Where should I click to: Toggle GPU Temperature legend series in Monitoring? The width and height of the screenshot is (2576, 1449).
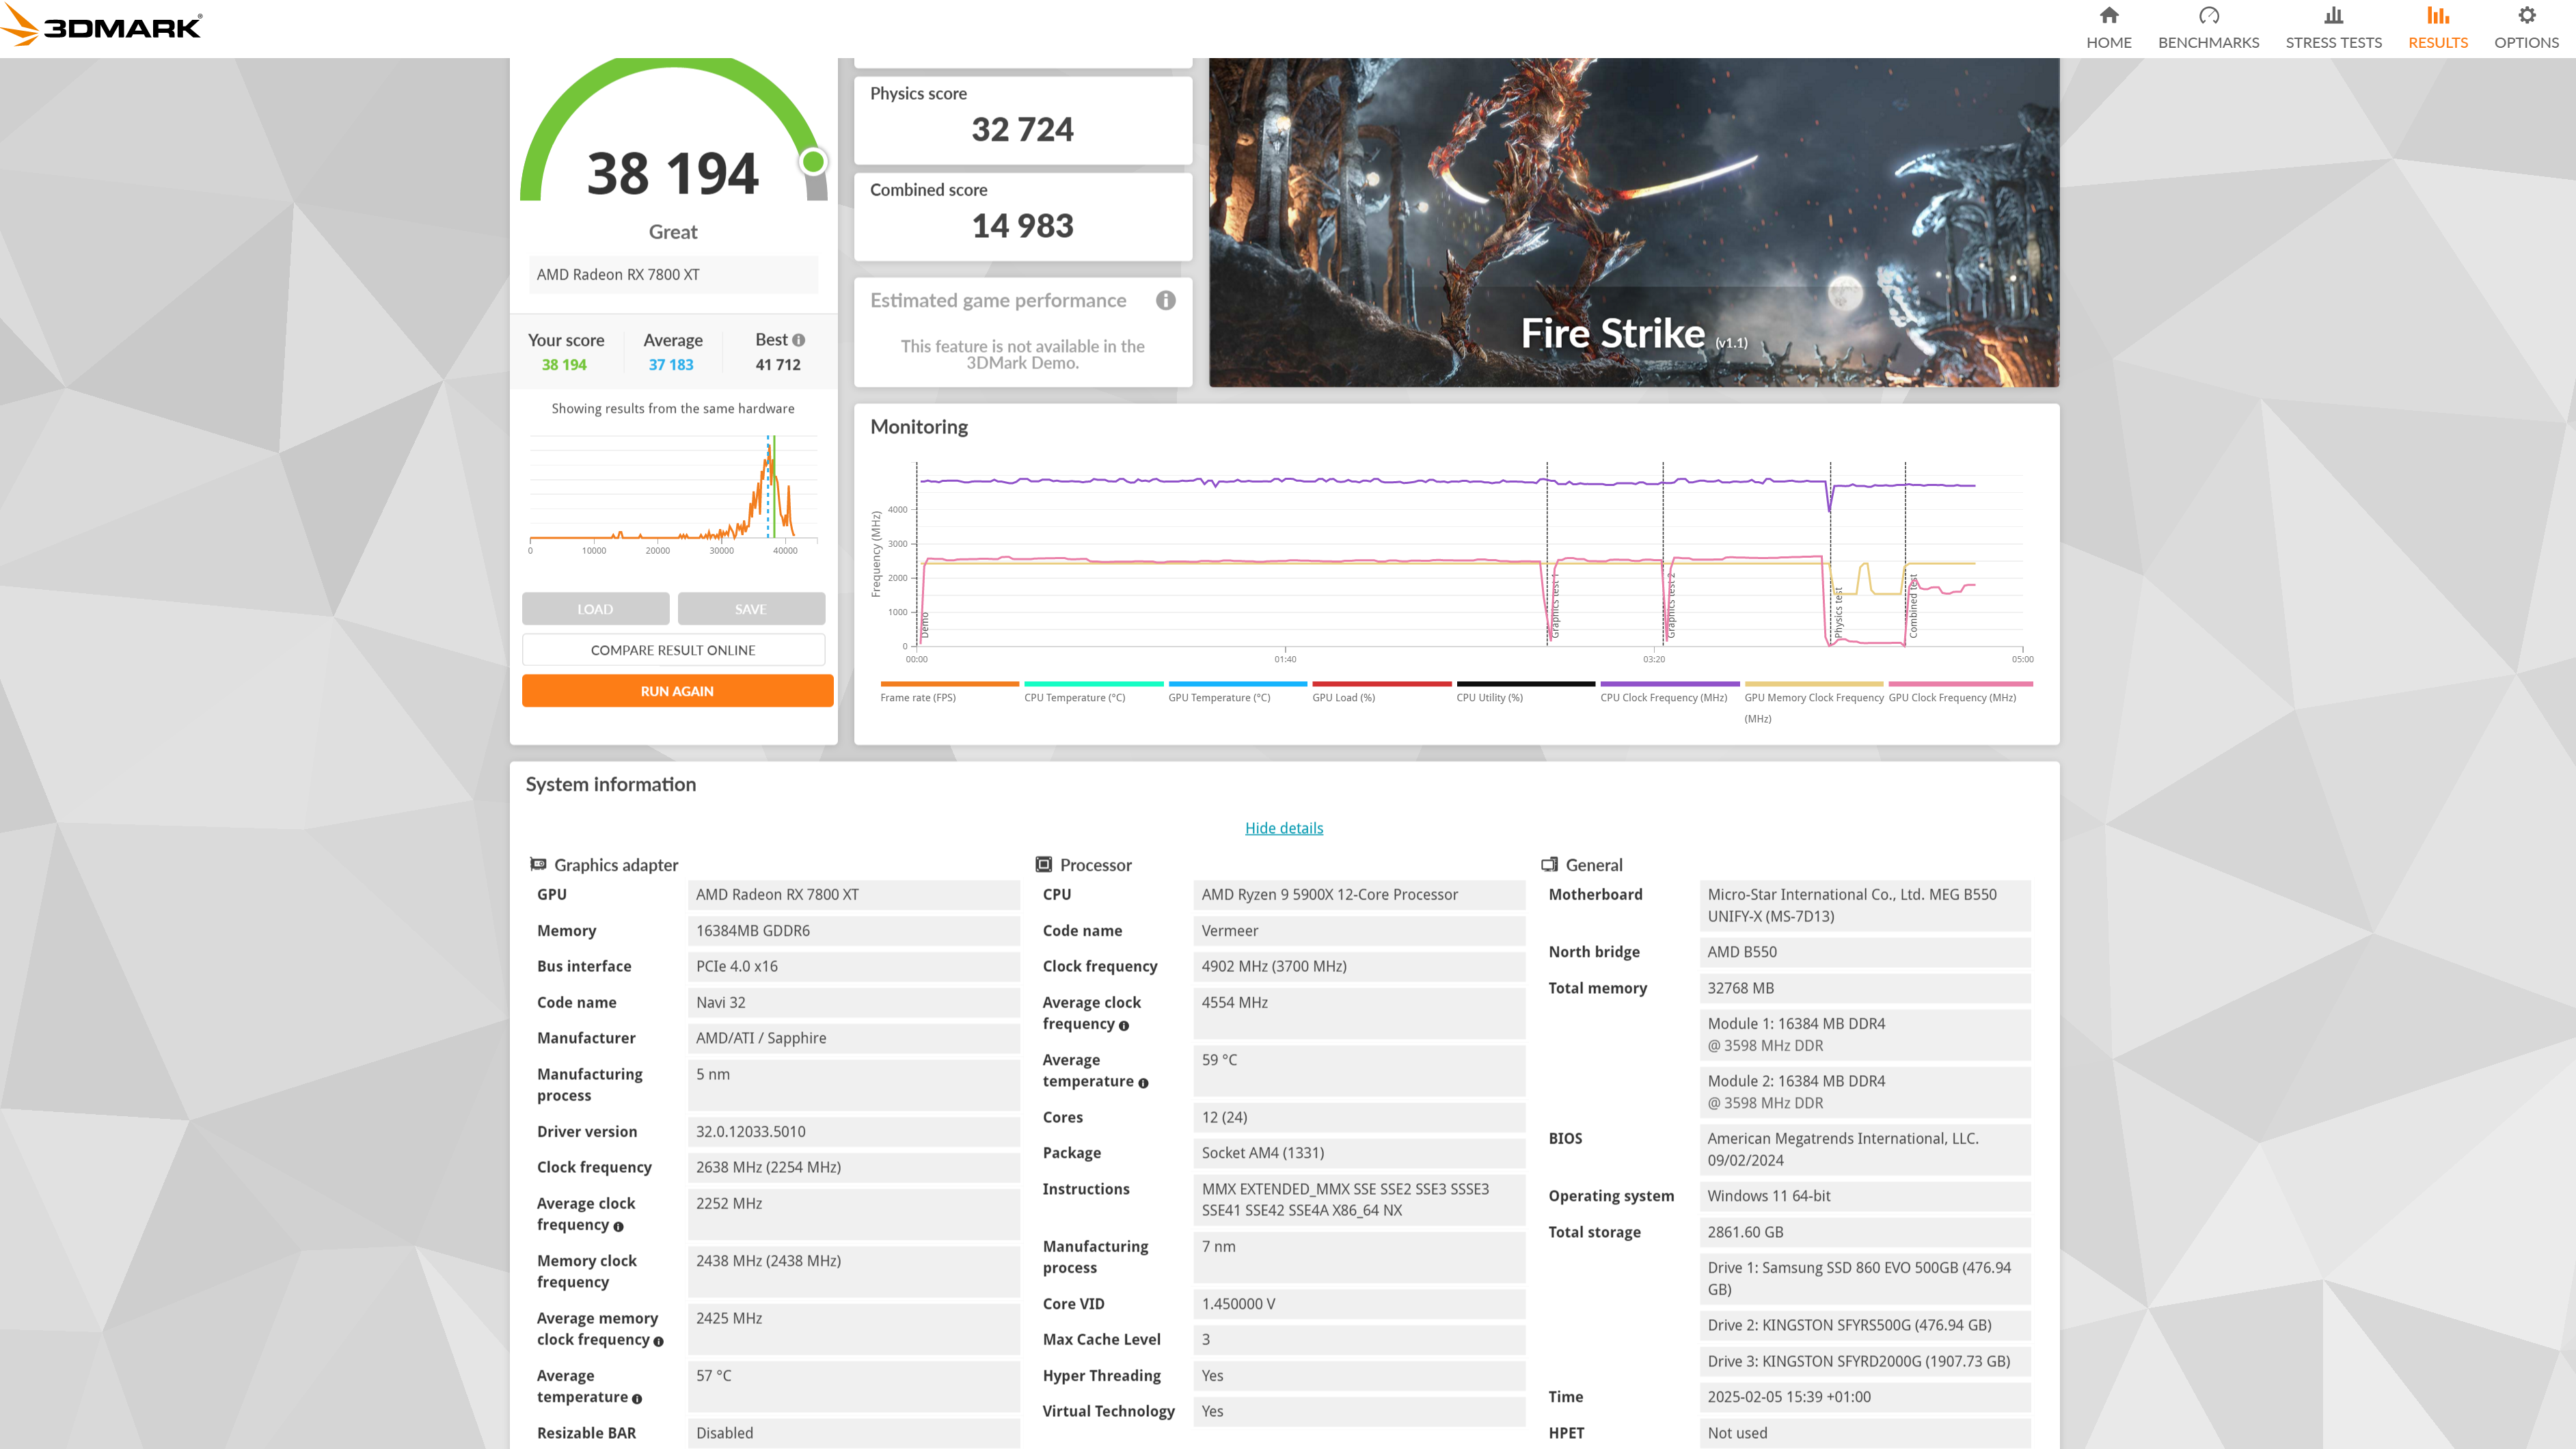(1219, 698)
